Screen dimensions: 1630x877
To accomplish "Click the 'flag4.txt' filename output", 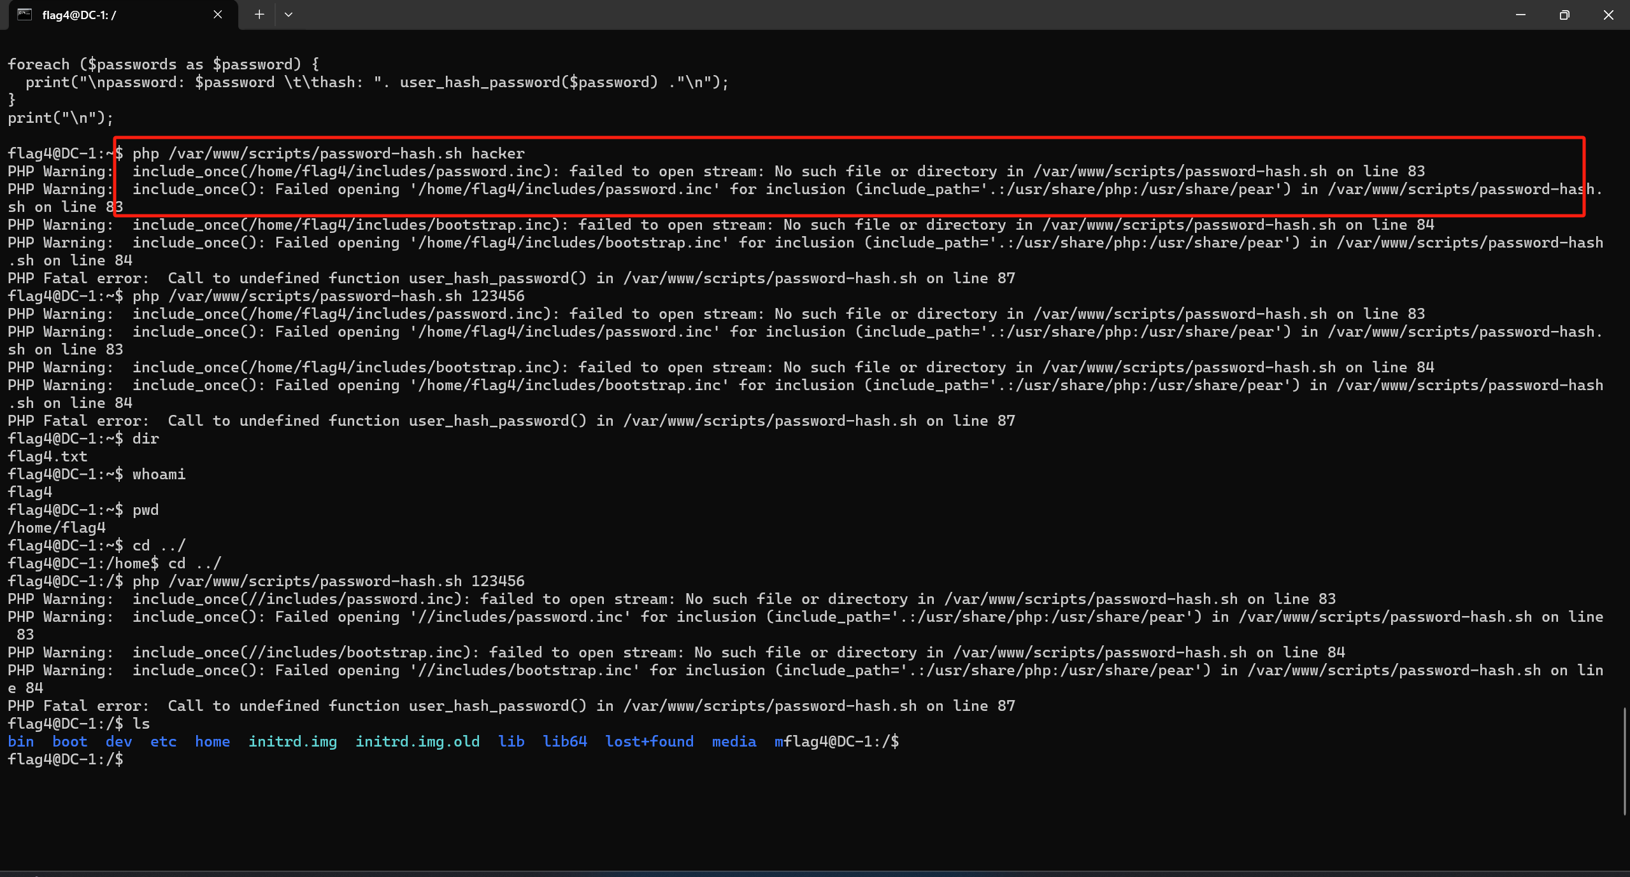I will point(47,456).
